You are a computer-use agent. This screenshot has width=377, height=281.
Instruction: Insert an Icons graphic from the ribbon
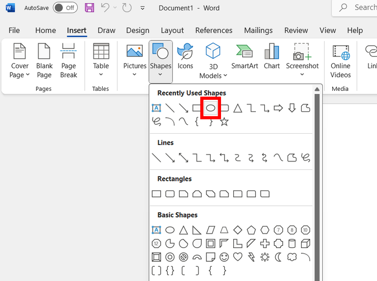[x=185, y=56]
